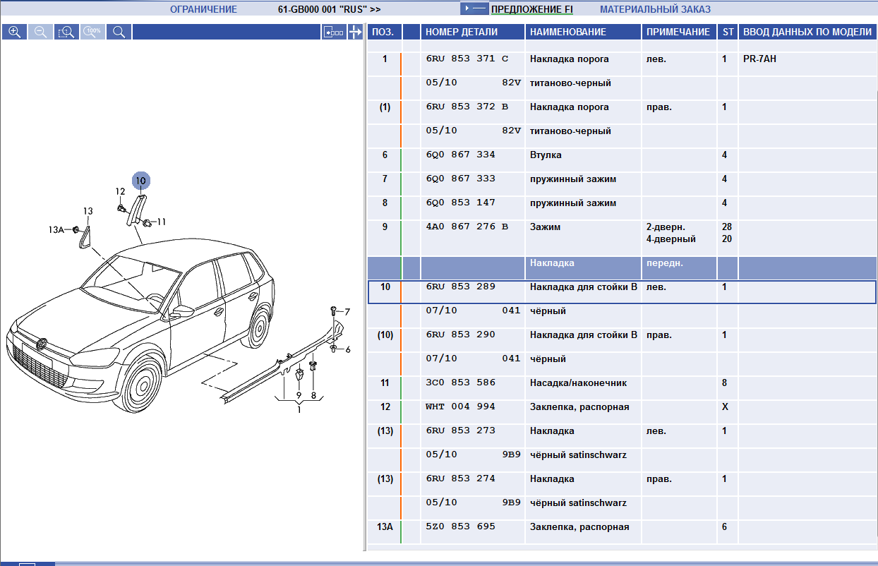Click the НОМЕР ДЕТАЛИ column header

pos(461,32)
